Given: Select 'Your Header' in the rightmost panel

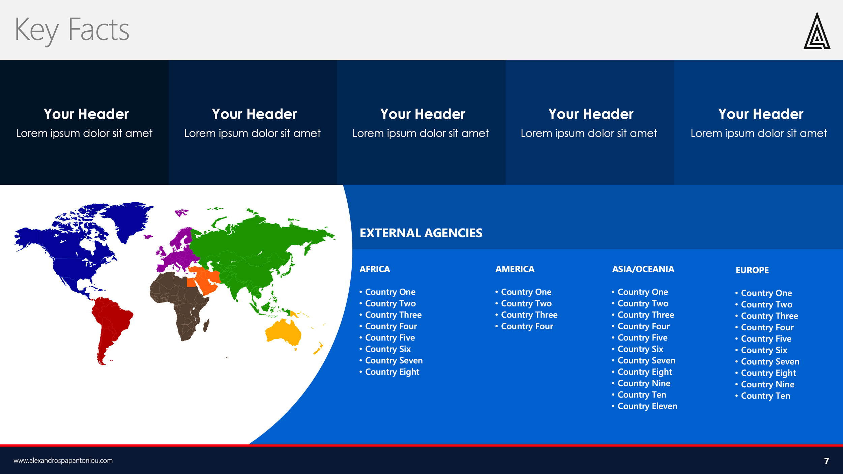Looking at the screenshot, I should (x=761, y=114).
